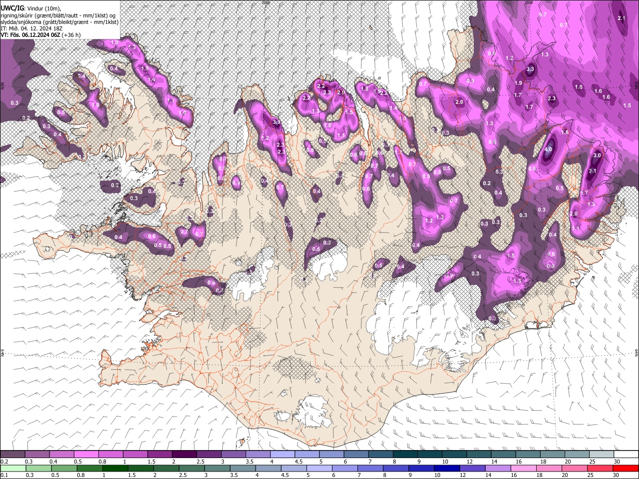Click the 3.1 precipitation value on the map
This screenshot has height=479, width=639.
(x=593, y=171)
